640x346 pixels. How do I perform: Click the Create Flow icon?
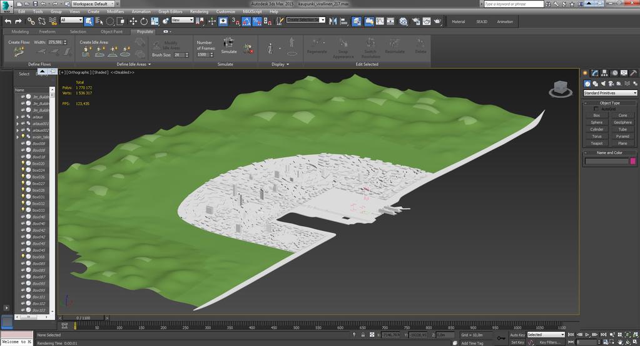(x=19, y=52)
